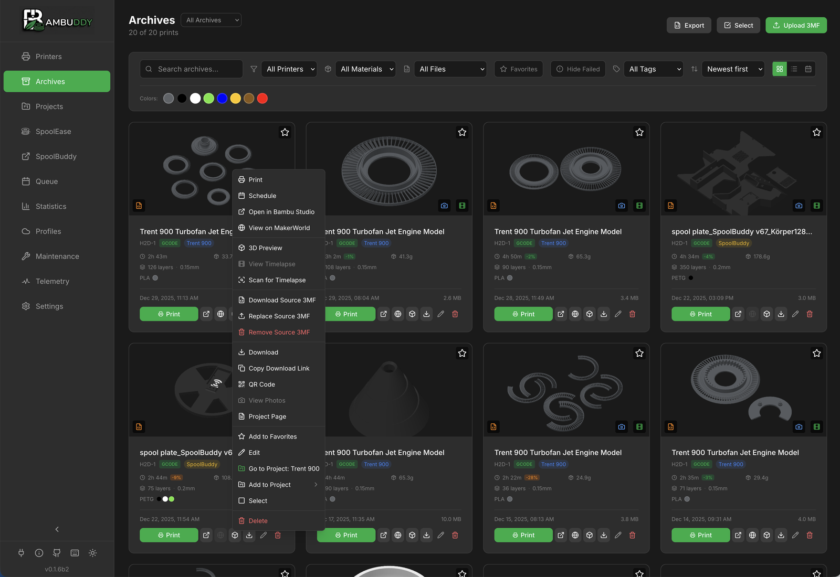Toggle Hide Failed prints
The height and width of the screenshot is (577, 840).
(577, 69)
